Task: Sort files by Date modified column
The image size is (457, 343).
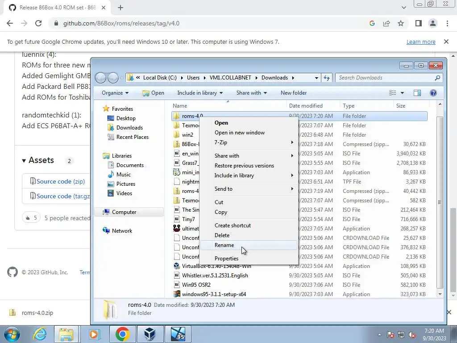Action: click(313, 105)
